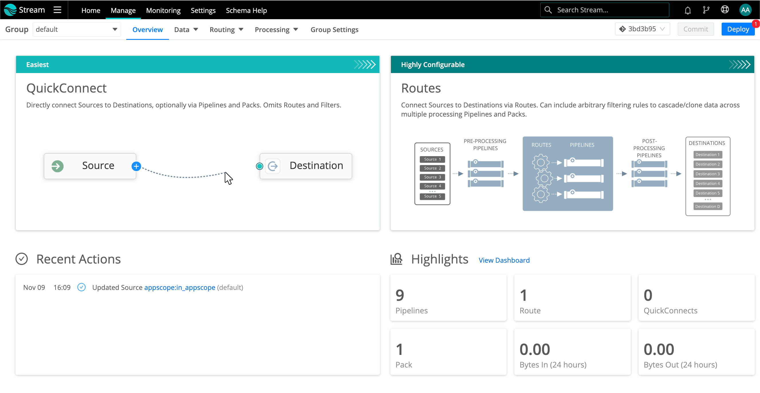The width and height of the screenshot is (760, 393).
Task: Click the blue plus icon on the Source node
Action: (x=136, y=166)
